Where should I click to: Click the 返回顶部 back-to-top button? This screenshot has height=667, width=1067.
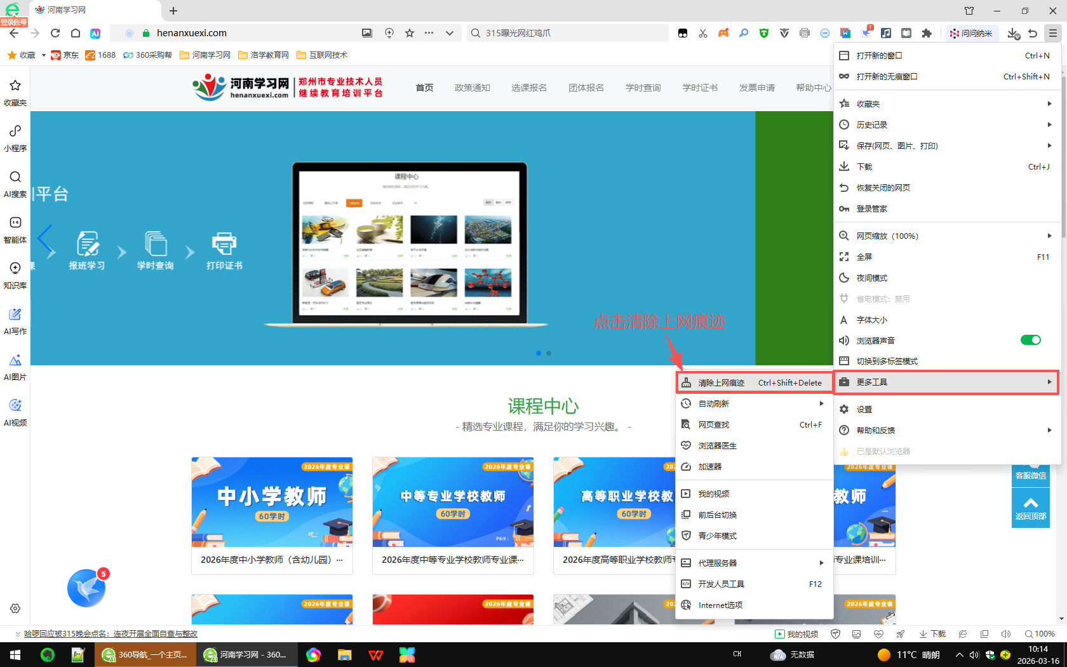point(1030,508)
